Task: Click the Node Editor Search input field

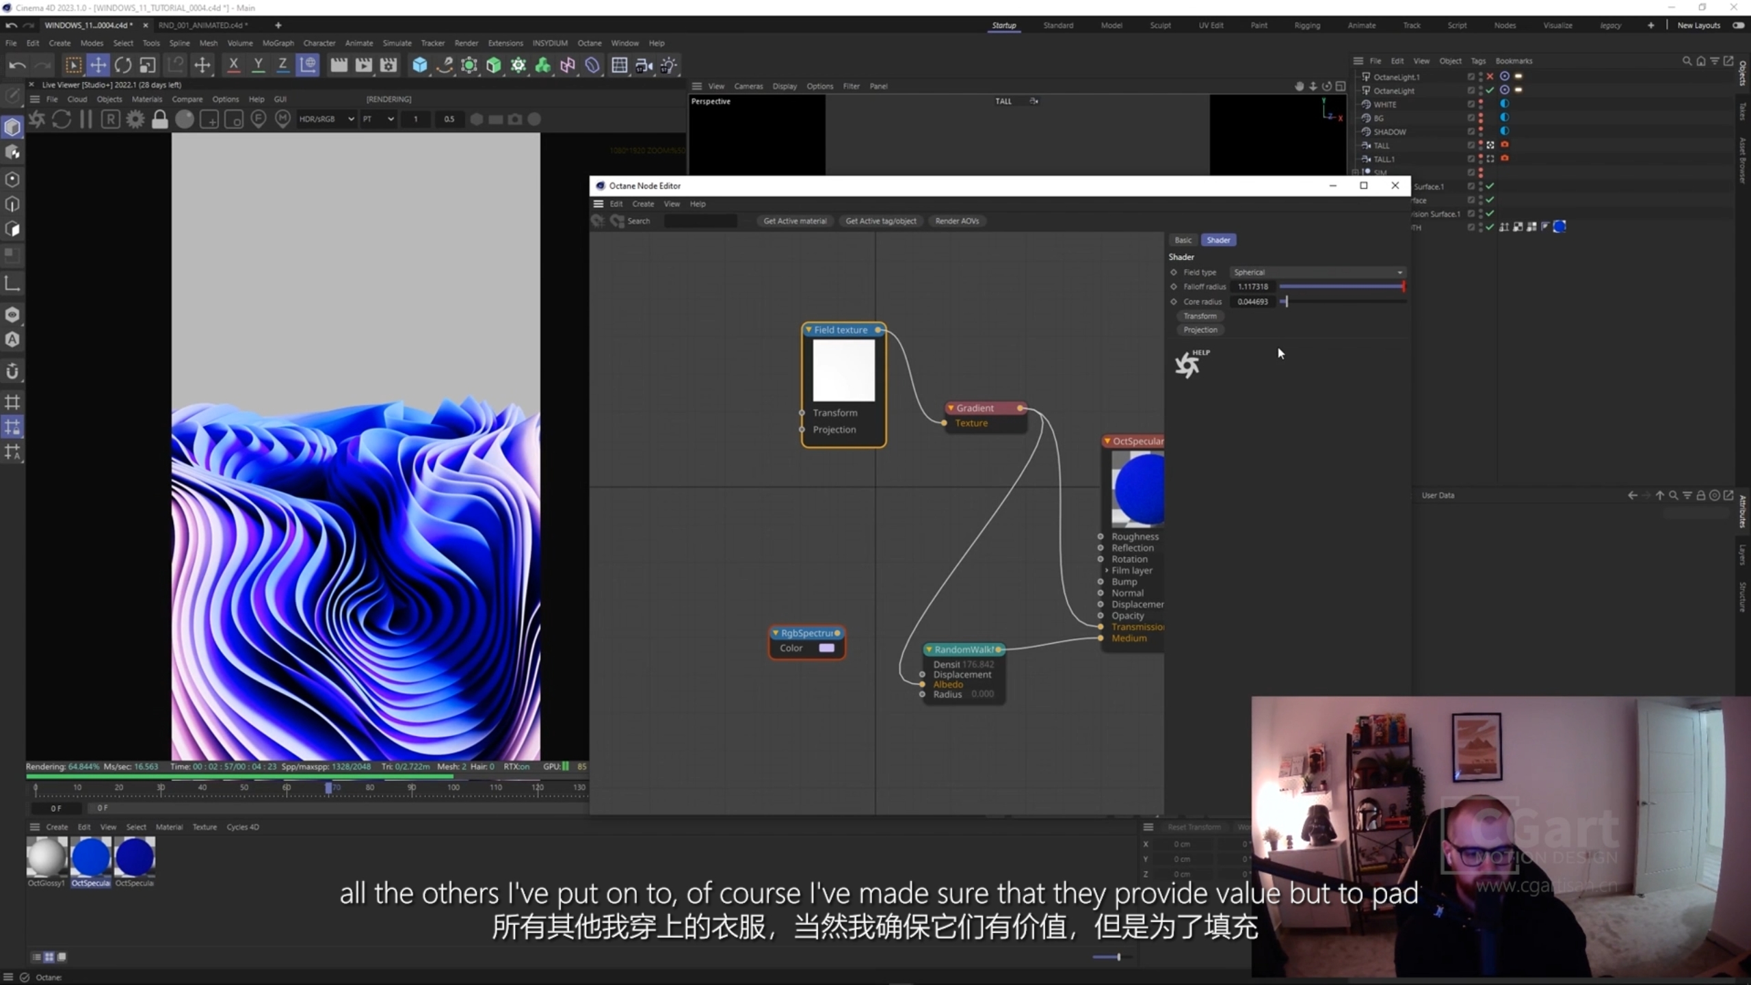Action: [x=701, y=221]
